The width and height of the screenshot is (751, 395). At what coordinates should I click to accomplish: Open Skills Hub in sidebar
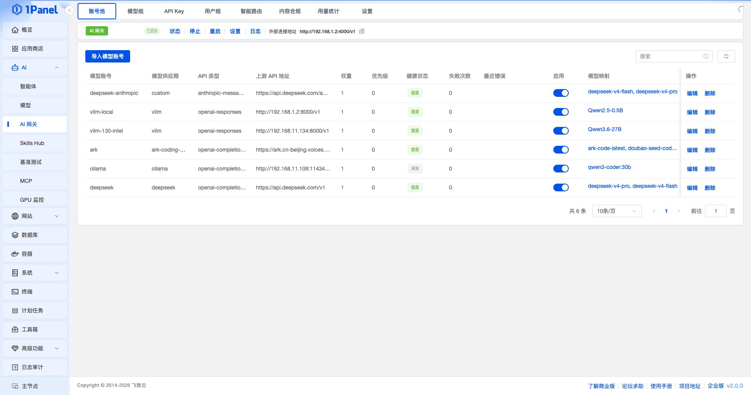pos(35,143)
